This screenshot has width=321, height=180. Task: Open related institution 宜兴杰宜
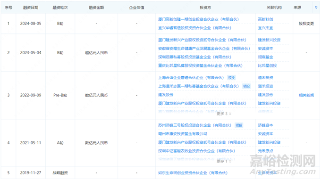click(x=265, y=28)
